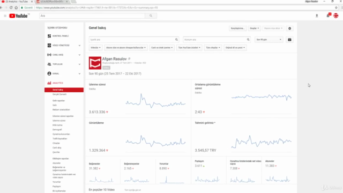Image resolution: width=343 pixels, height=193 pixels.
Task: Open the Görüntüleme chart card
Action: pos(138,137)
